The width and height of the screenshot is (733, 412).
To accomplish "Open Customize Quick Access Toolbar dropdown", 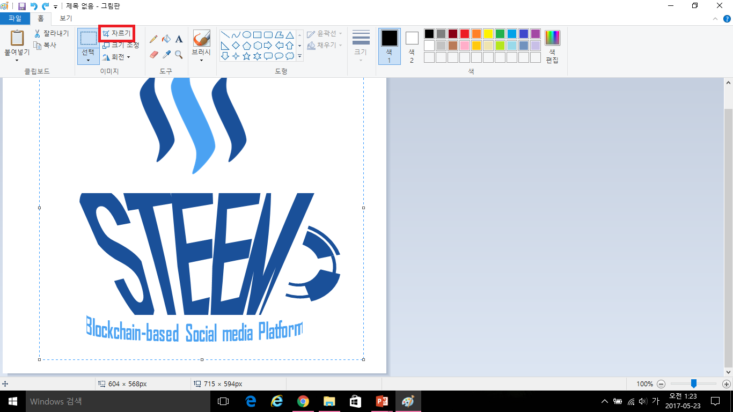I will (x=56, y=7).
